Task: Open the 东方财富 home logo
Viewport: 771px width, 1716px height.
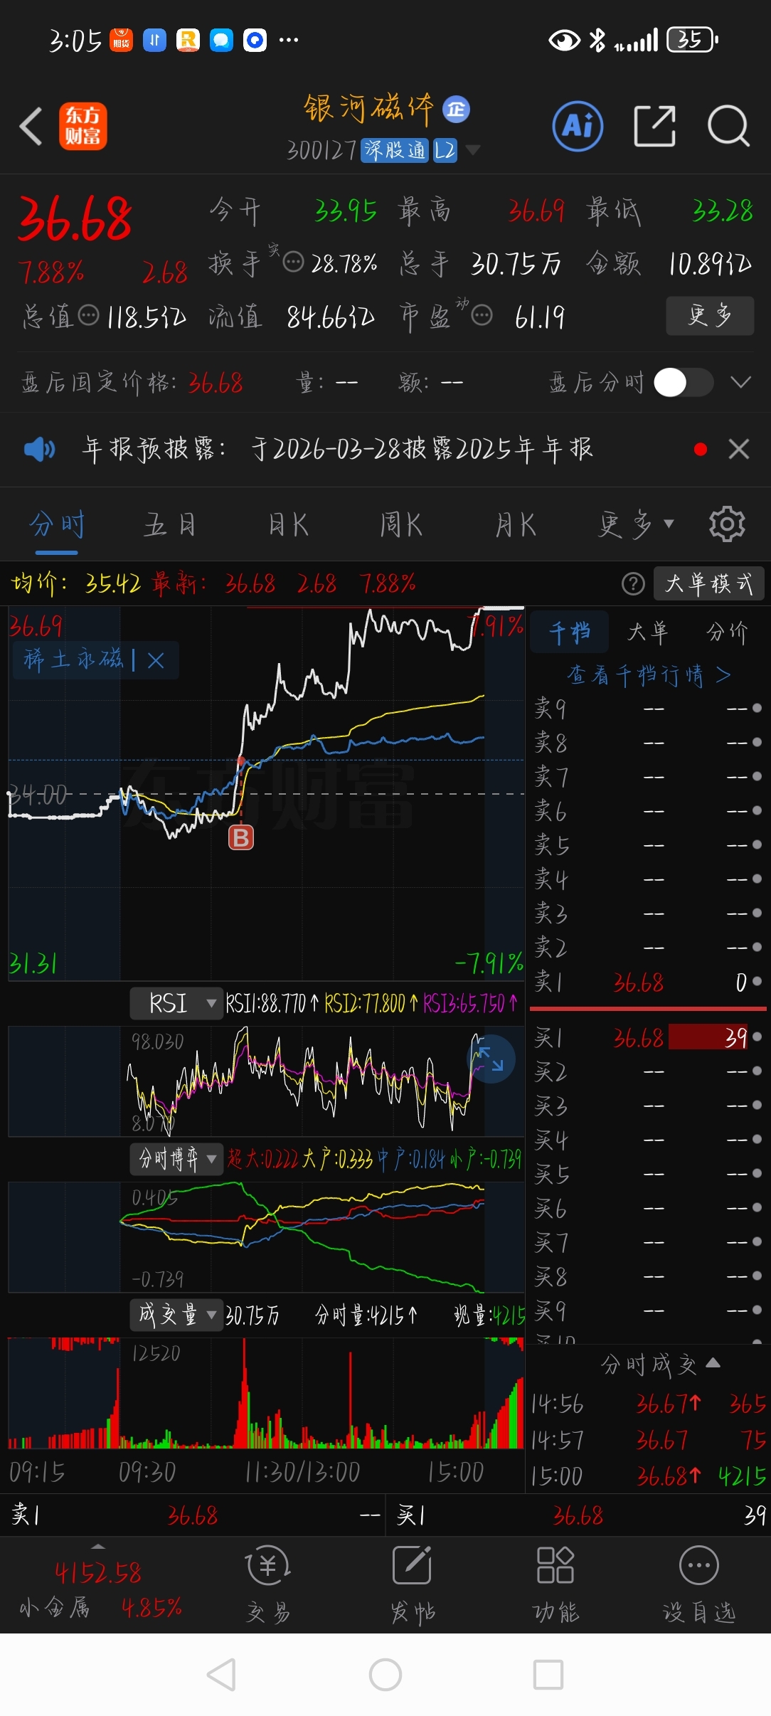Action: pyautogui.click(x=83, y=127)
